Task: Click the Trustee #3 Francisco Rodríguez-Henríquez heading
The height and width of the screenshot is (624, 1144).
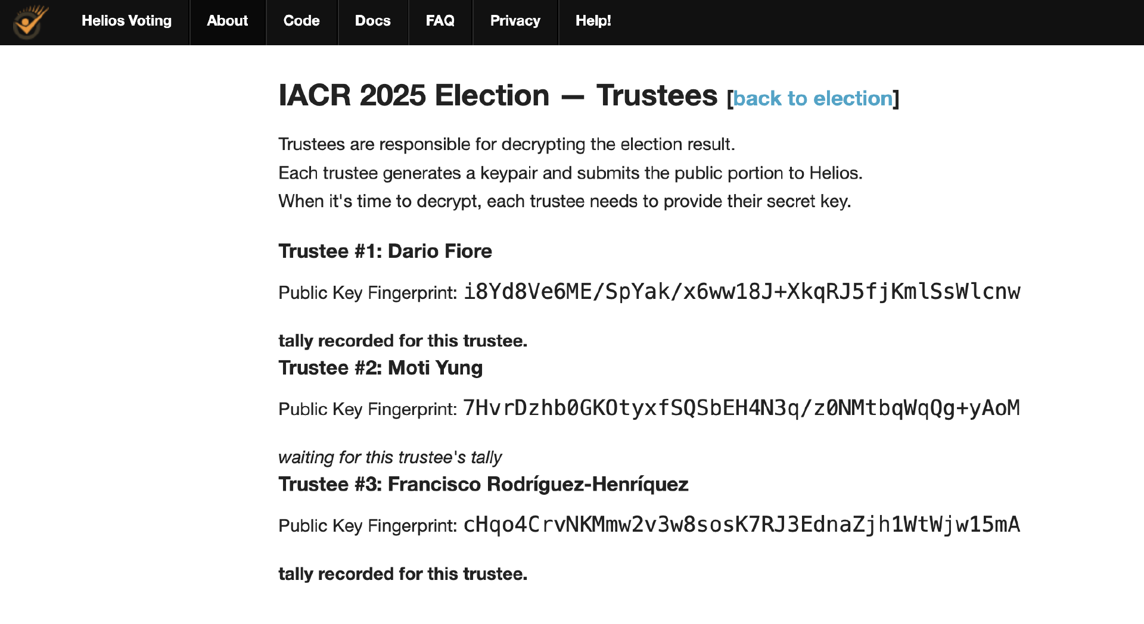Action: pyautogui.click(x=483, y=484)
